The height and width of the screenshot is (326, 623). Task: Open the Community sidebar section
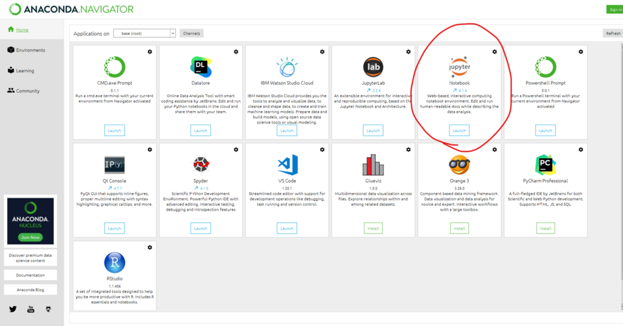point(24,91)
